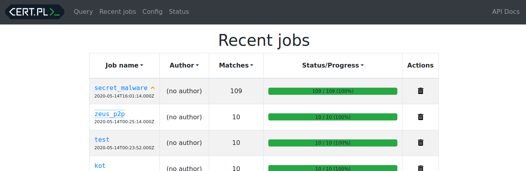The height and width of the screenshot is (171, 526).
Task: Click the zeus_p2p progress bar
Action: point(333,117)
